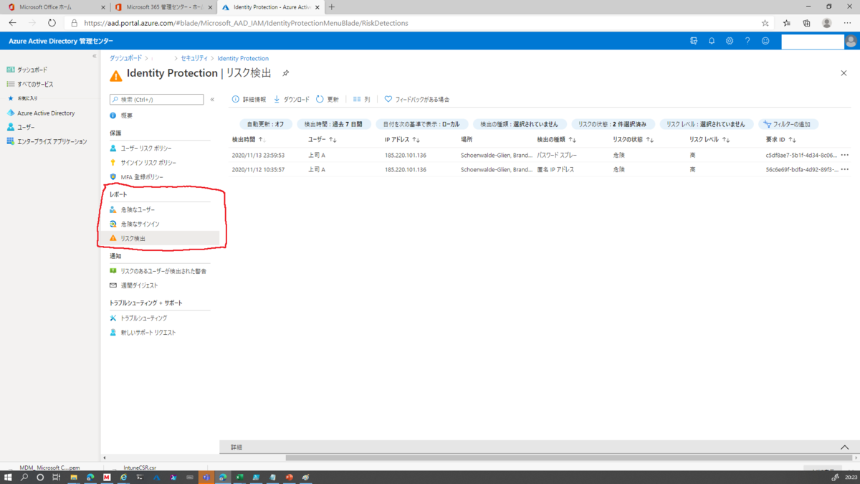Sort by the ユーザー column header

pyautogui.click(x=322, y=140)
